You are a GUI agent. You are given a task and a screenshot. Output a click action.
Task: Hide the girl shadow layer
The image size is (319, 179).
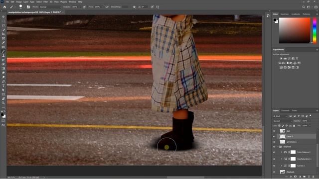[x=274, y=142]
